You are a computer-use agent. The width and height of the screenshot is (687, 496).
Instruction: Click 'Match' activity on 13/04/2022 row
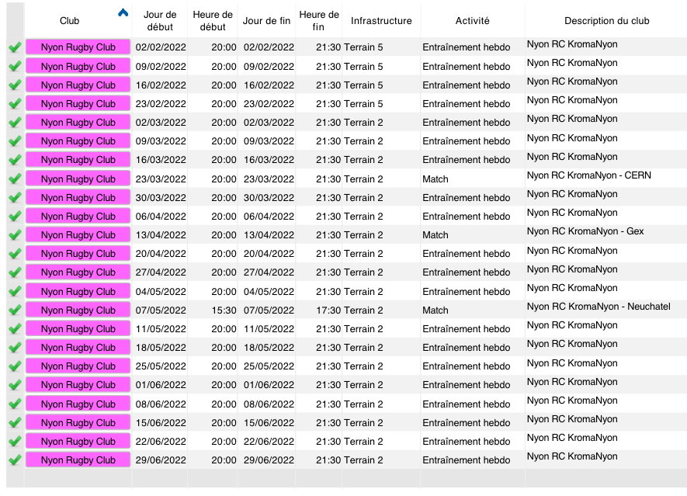[x=435, y=235]
